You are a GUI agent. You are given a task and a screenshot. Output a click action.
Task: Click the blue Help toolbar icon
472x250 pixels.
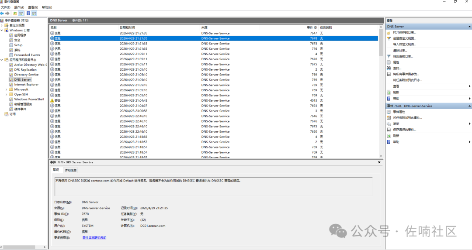pos(28,14)
